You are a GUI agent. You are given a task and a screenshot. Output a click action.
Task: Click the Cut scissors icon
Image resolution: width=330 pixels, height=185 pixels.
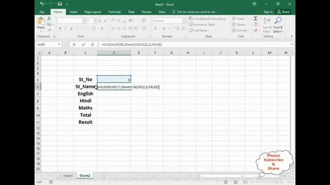coord(49,18)
